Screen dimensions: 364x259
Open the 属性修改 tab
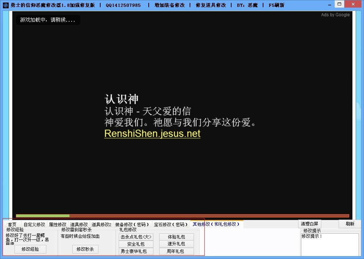pyautogui.click(x=58, y=224)
